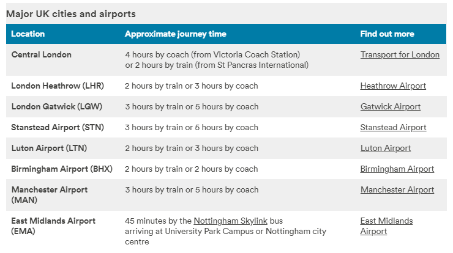Open the Nottingham Skylink bus link
The height and width of the screenshot is (253, 453).
[230, 221]
